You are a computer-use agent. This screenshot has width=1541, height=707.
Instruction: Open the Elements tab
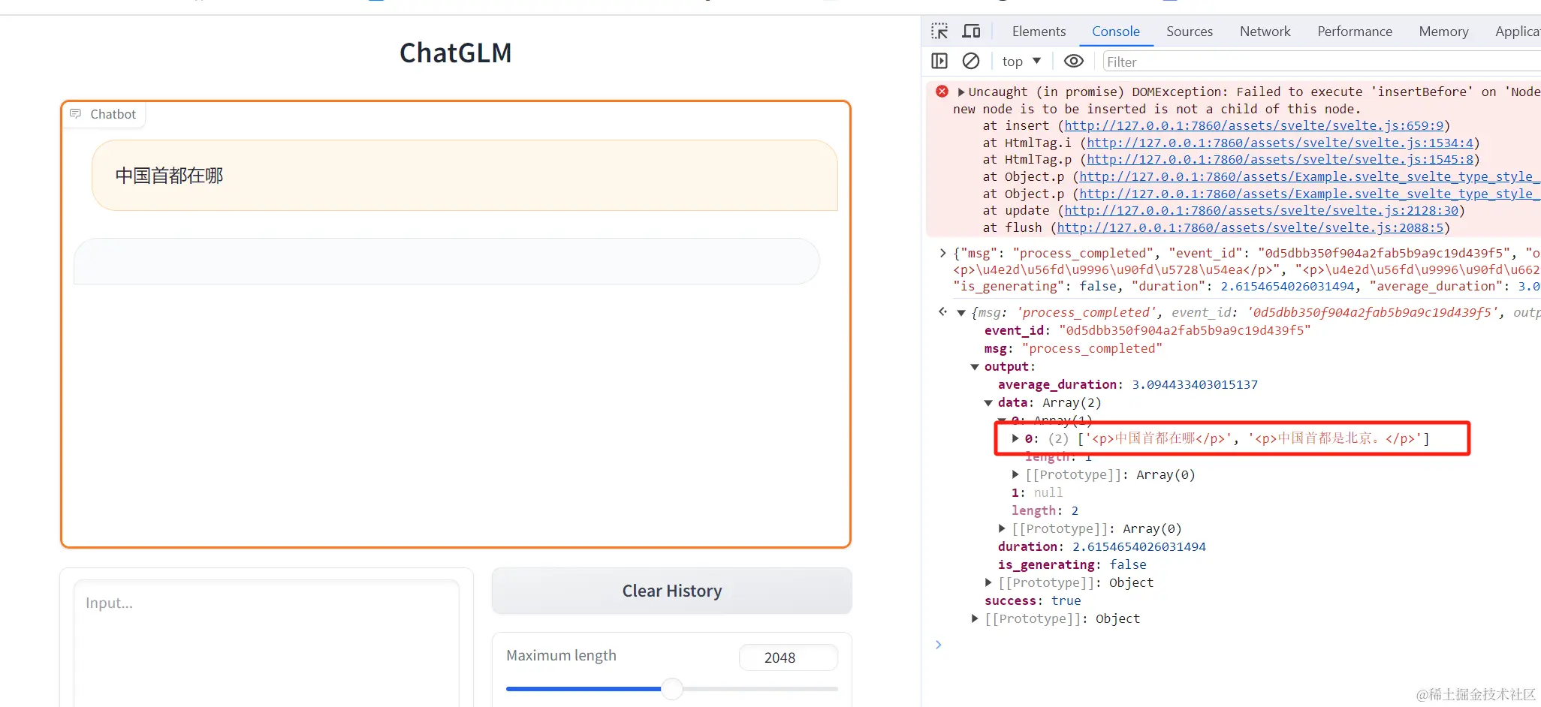1039,31
